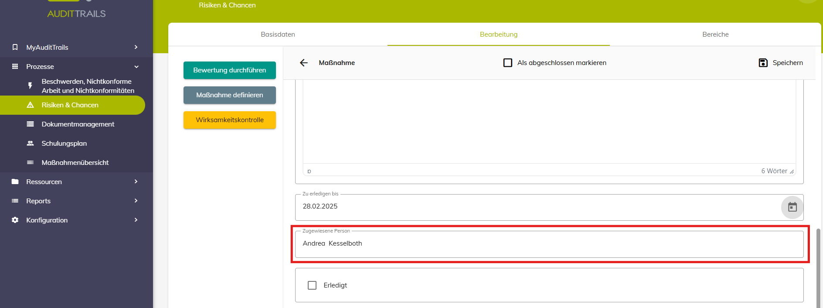The image size is (823, 308).
Task: Click the Speichern floppy disk icon
Action: click(x=763, y=63)
